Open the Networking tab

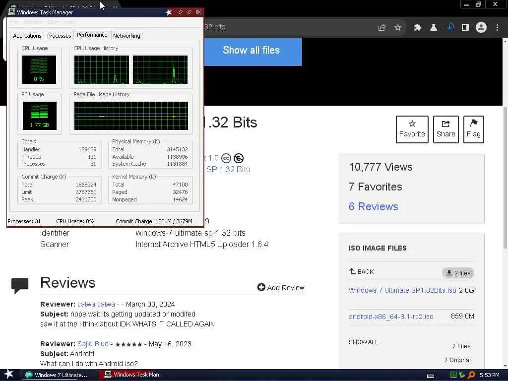(127, 36)
